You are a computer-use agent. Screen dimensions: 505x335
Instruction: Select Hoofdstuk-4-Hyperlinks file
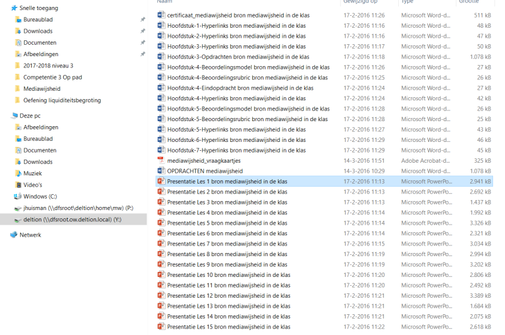click(236, 98)
